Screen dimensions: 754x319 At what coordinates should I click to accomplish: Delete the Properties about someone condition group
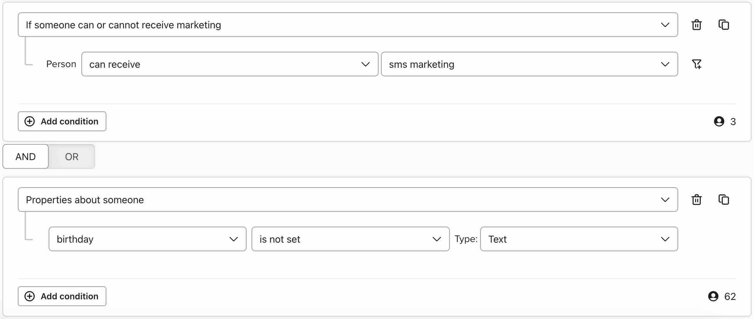point(696,200)
